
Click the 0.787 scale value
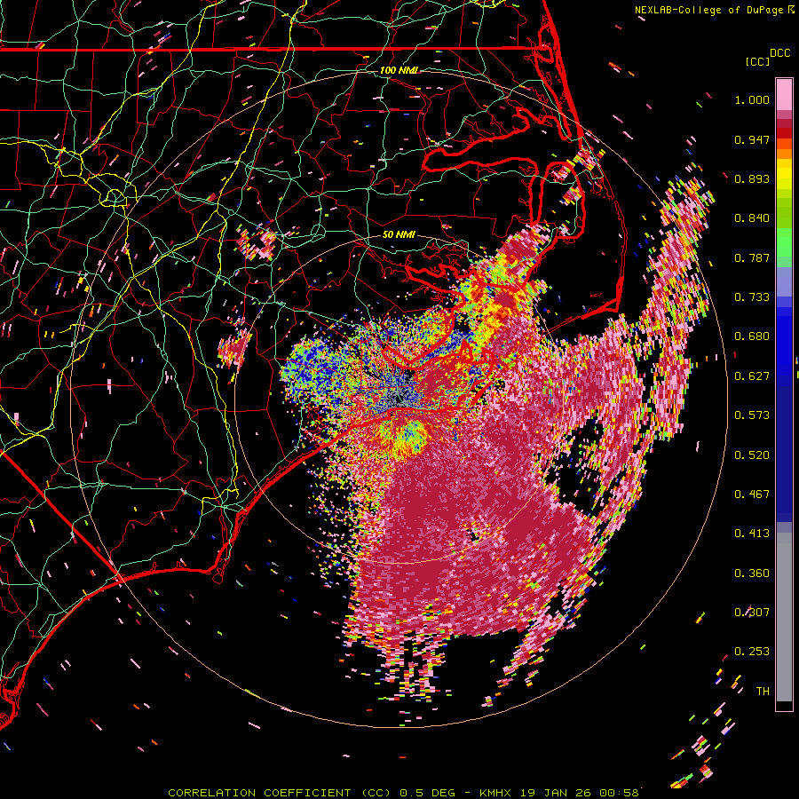pos(752,257)
